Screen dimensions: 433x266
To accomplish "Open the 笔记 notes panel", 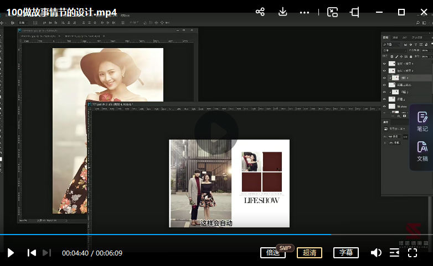I will pyautogui.click(x=422, y=121).
